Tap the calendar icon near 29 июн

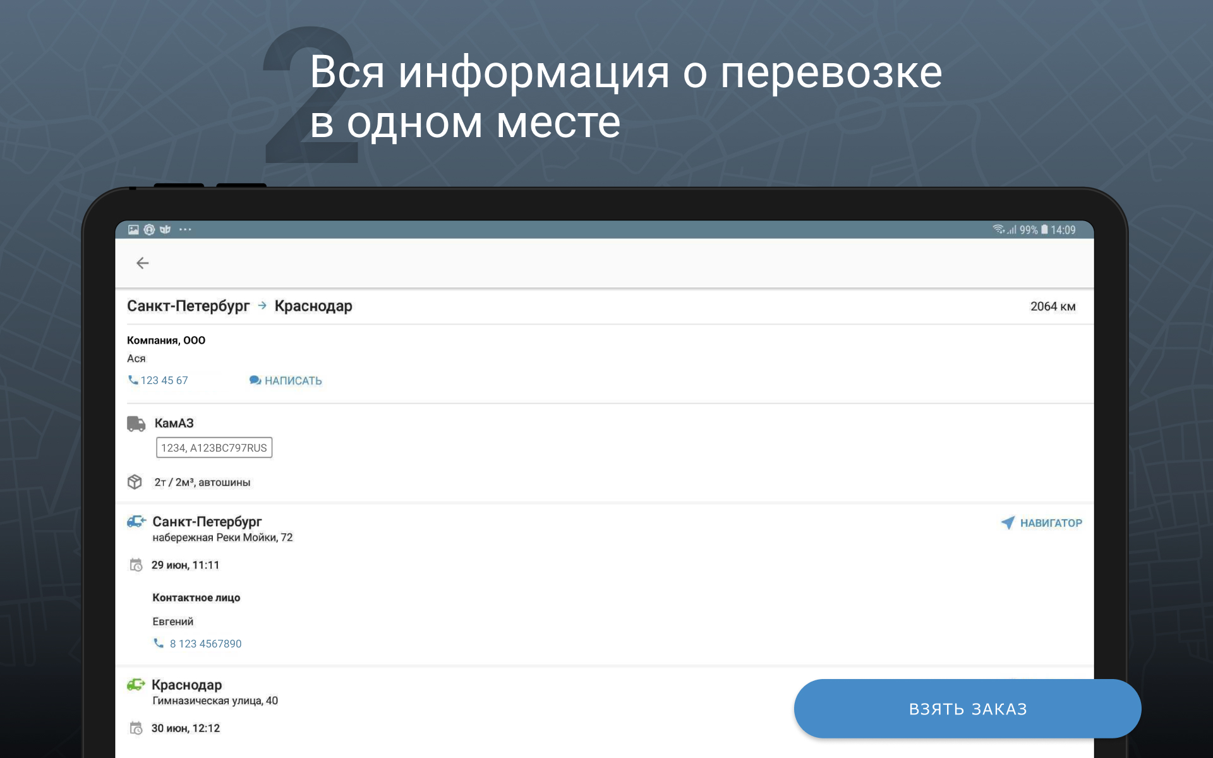click(136, 565)
